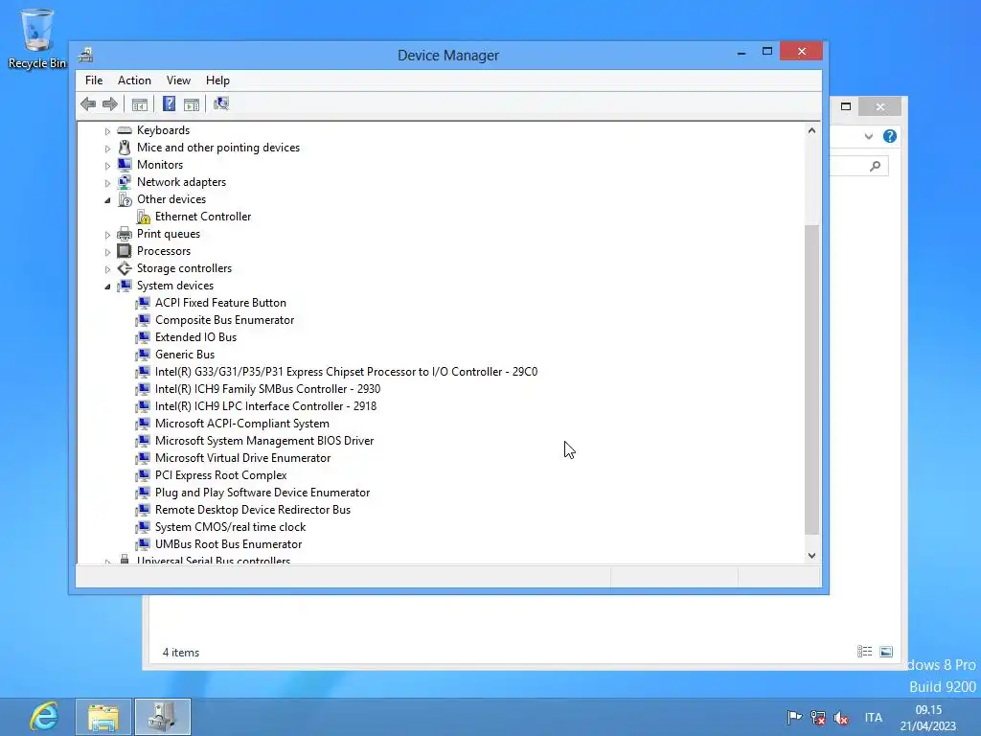Select PCI Express Root Complex
Image resolution: width=981 pixels, height=736 pixels.
coord(221,475)
